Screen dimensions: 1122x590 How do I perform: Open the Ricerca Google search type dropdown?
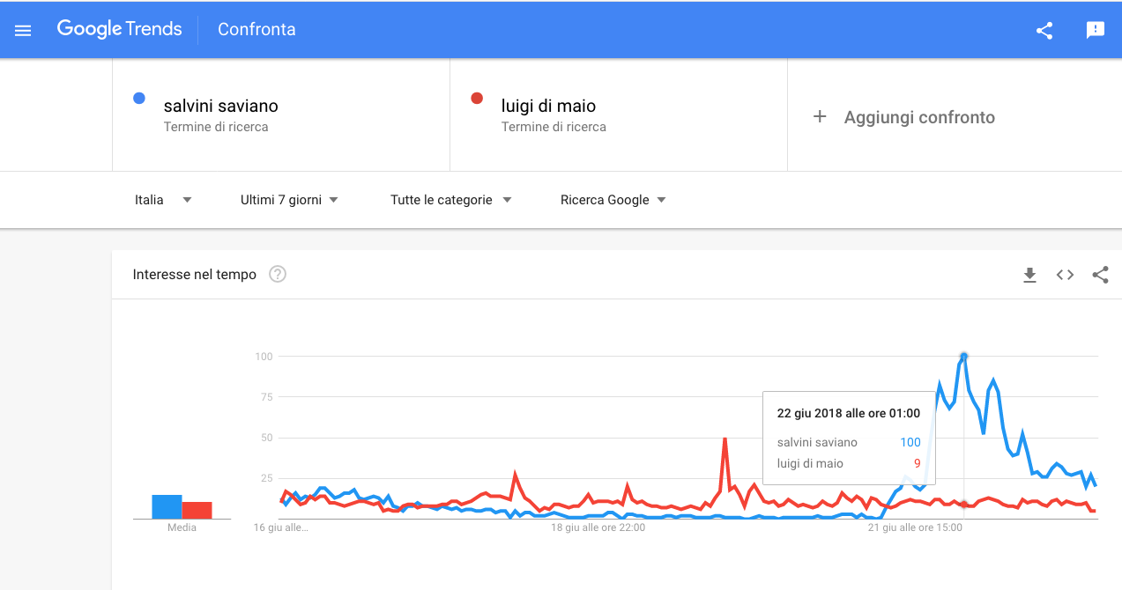(x=613, y=200)
